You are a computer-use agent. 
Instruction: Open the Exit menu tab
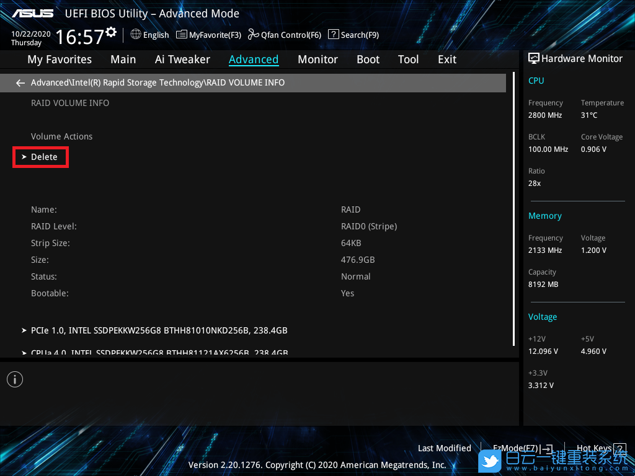[446, 59]
